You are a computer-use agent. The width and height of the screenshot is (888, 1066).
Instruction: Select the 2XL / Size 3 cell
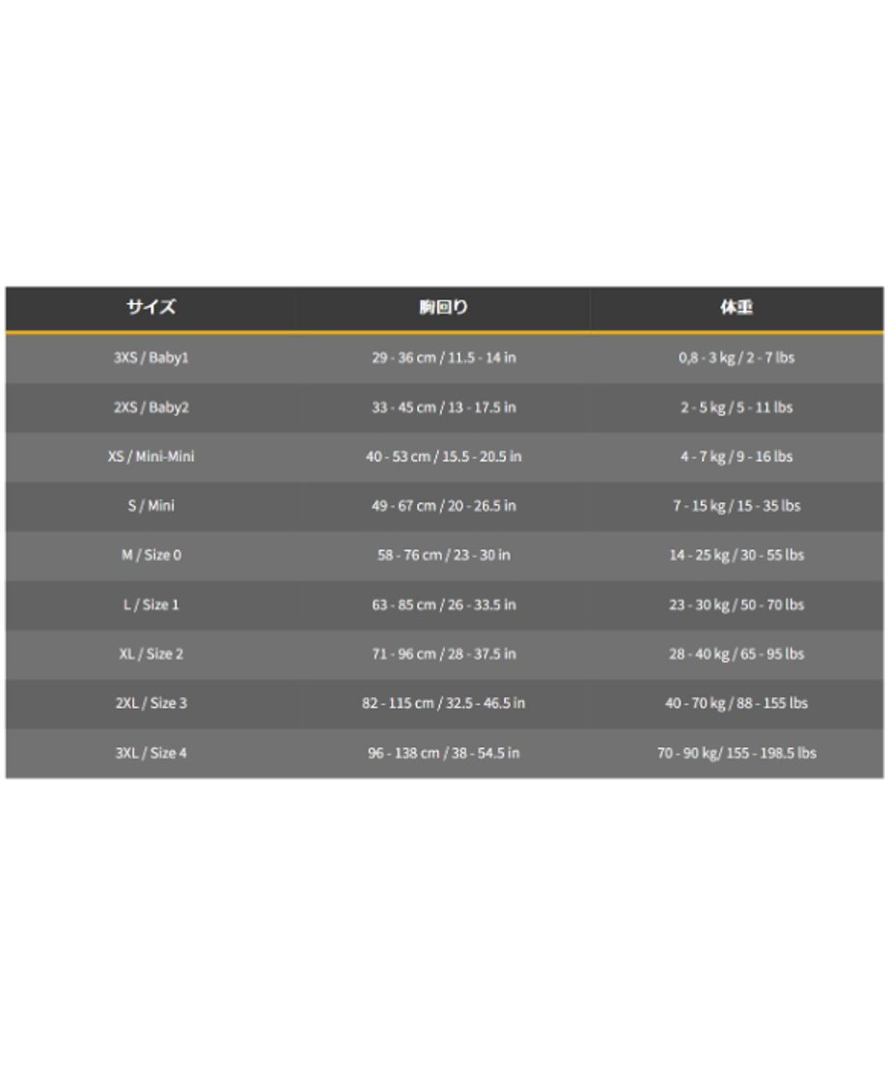151,703
